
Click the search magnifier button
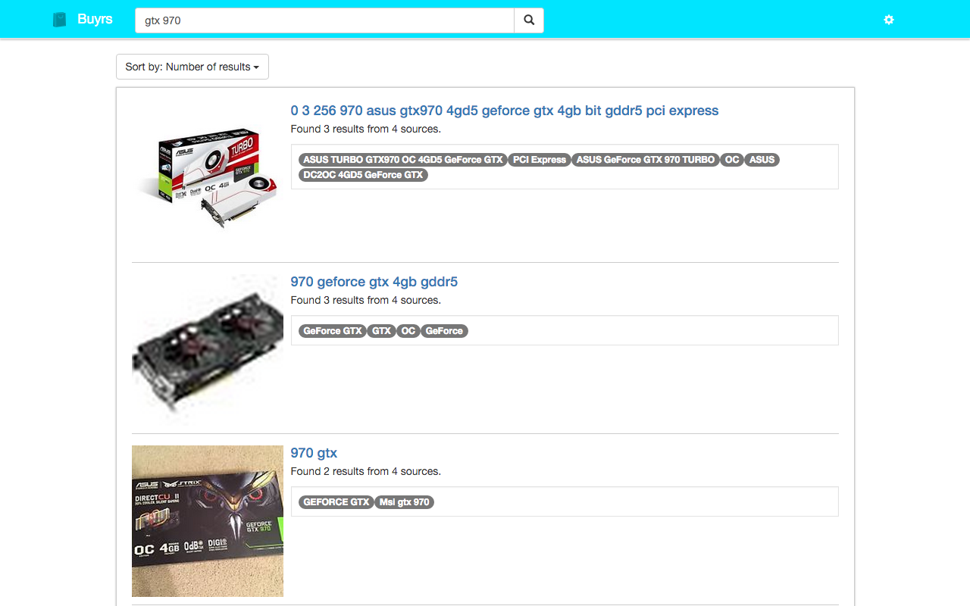pos(529,20)
